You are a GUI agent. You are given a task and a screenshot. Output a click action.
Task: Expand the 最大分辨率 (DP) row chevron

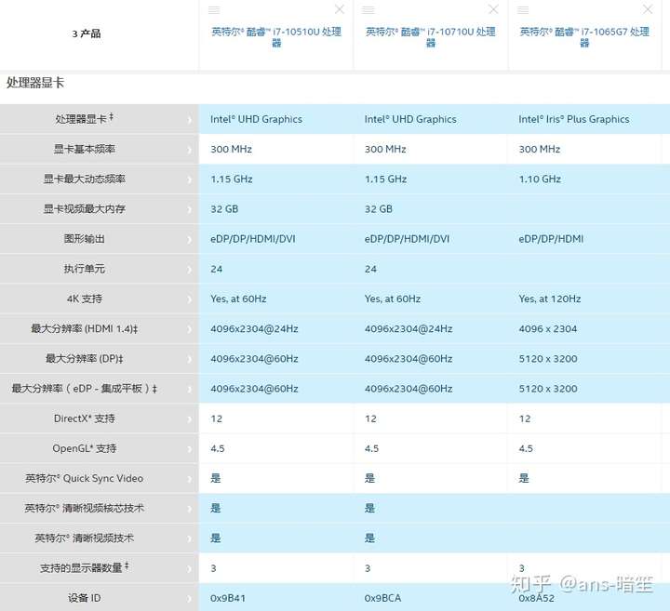pyautogui.click(x=189, y=360)
